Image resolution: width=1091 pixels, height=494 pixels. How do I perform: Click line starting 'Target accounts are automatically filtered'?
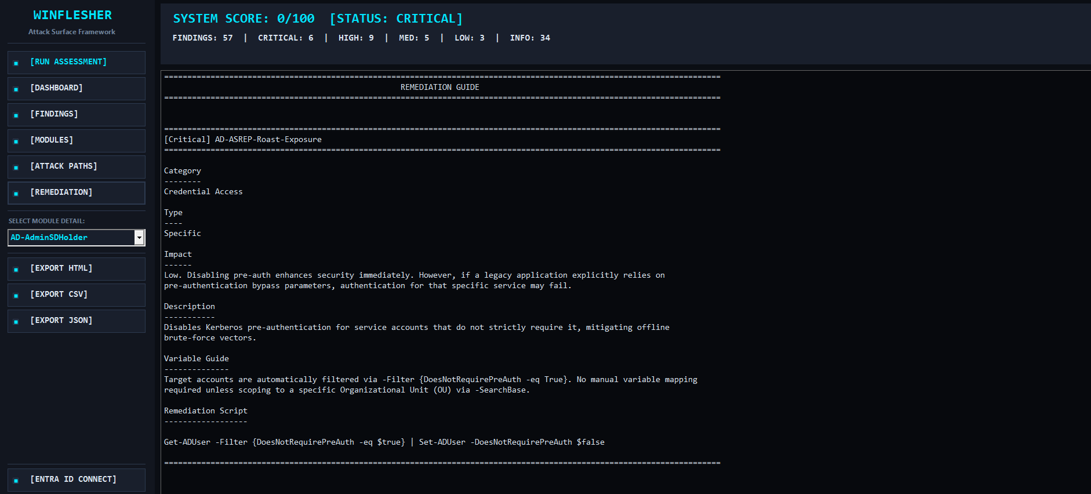431,379
